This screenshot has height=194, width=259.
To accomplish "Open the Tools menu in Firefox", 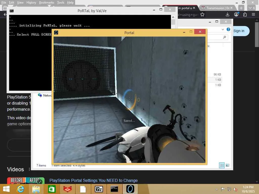I will (60, 3).
